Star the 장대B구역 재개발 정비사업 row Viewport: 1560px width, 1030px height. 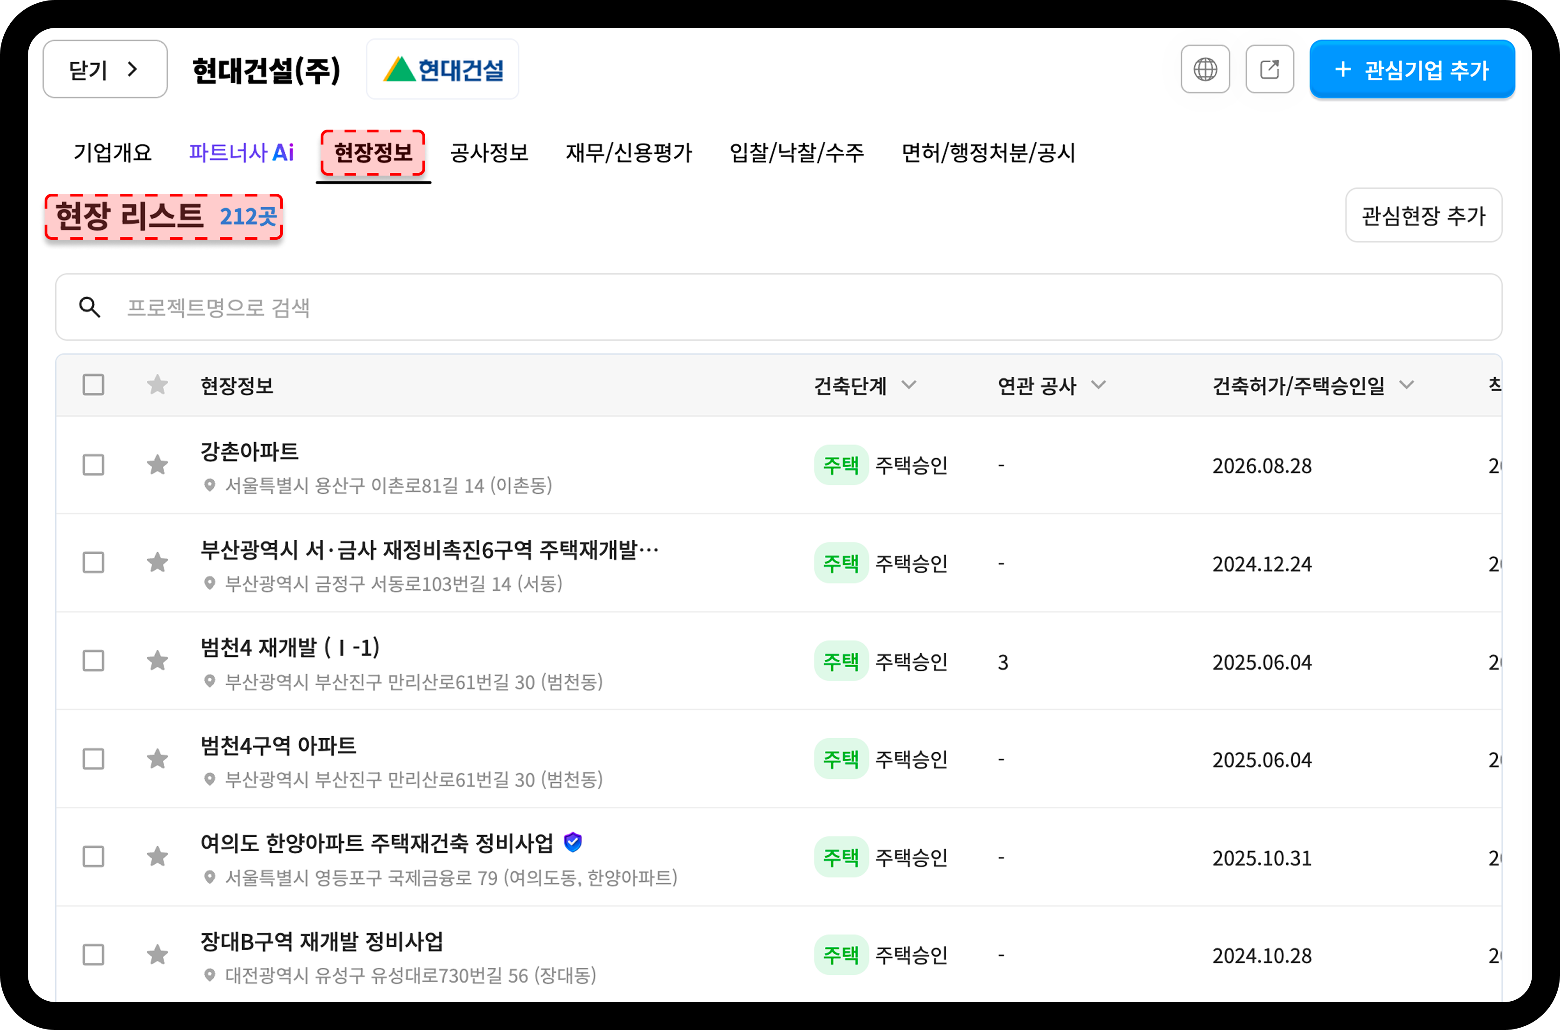[x=157, y=954]
